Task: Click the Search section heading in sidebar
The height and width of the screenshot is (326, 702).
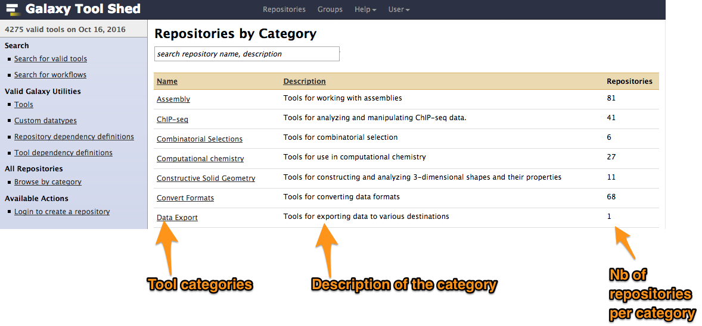Action: tap(17, 46)
